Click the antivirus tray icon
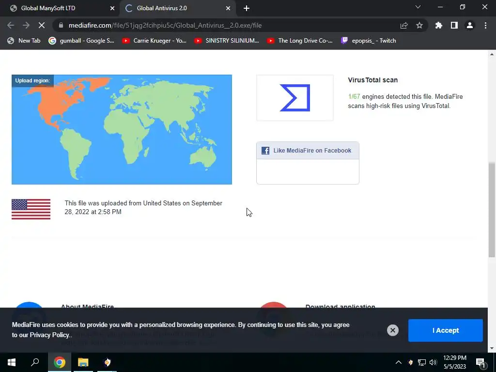 pos(410,362)
